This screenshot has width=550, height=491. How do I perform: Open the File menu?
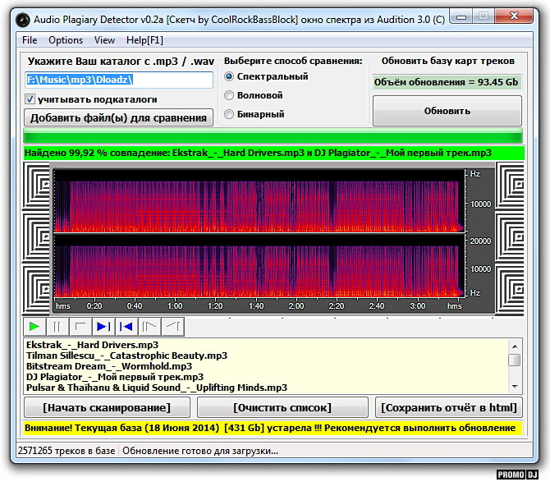30,40
